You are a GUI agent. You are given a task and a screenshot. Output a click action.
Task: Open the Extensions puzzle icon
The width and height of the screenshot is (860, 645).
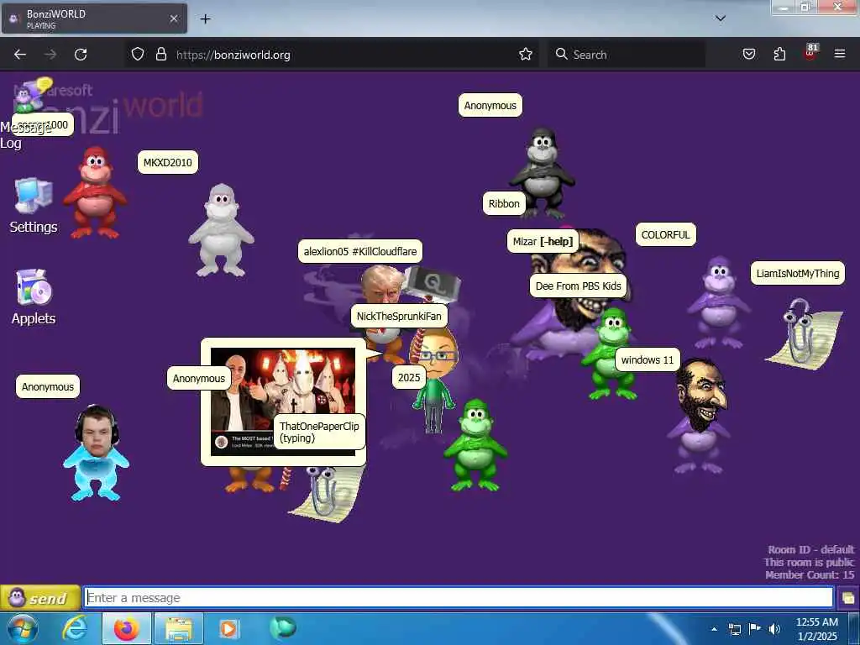pos(779,55)
